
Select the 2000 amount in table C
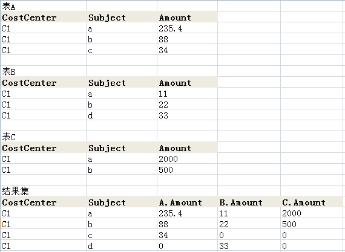[x=187, y=158]
